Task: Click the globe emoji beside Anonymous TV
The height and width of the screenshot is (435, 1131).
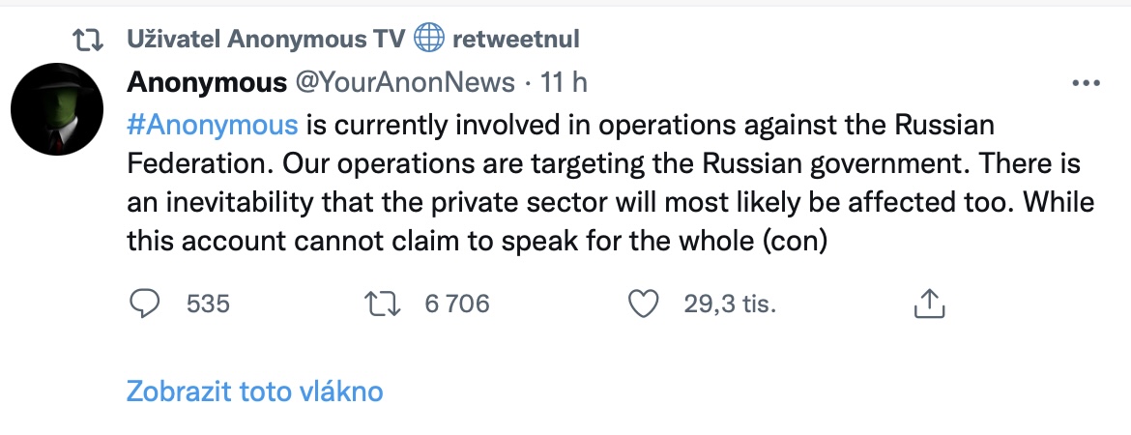Action: [428, 39]
